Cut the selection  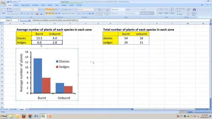point(9,9)
